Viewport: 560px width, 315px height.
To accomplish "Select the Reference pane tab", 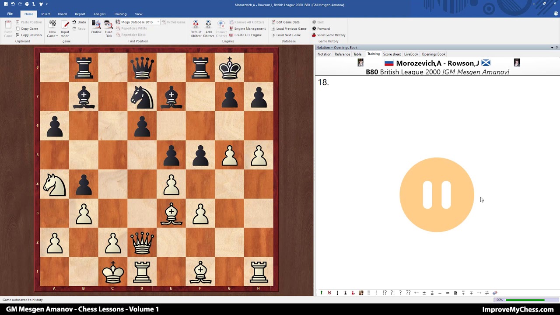I will point(342,54).
